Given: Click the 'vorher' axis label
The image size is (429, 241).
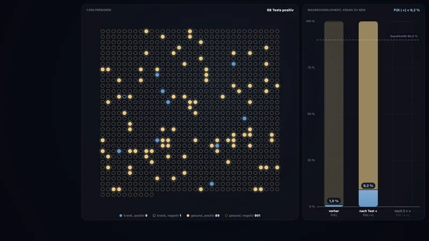Looking at the screenshot, I should pyautogui.click(x=334, y=211).
